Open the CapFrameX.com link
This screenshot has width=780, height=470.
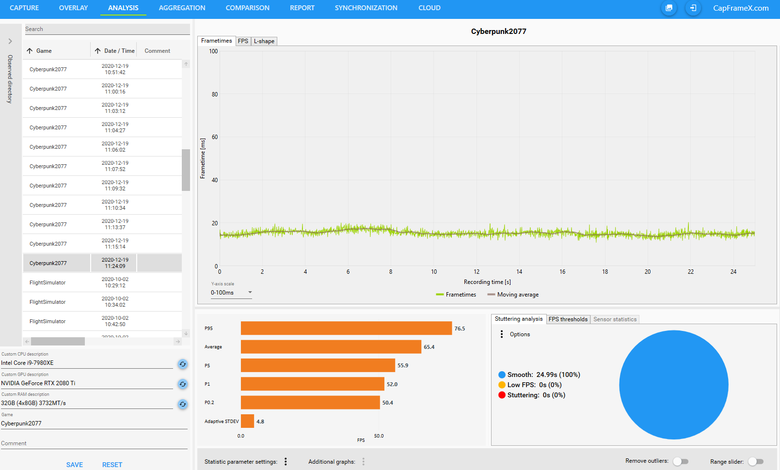click(x=741, y=8)
